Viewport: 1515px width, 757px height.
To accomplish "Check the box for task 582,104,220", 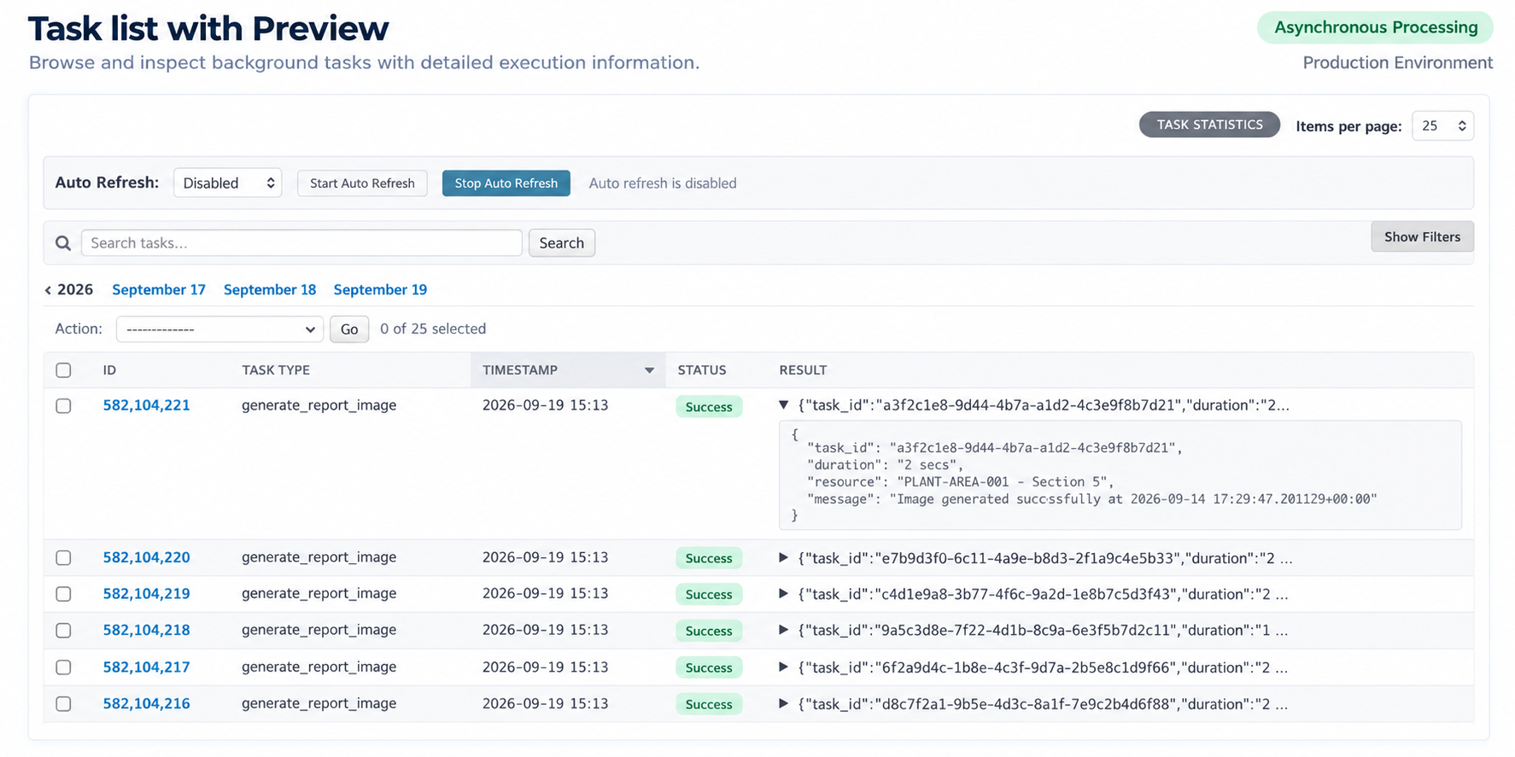I will pyautogui.click(x=63, y=558).
